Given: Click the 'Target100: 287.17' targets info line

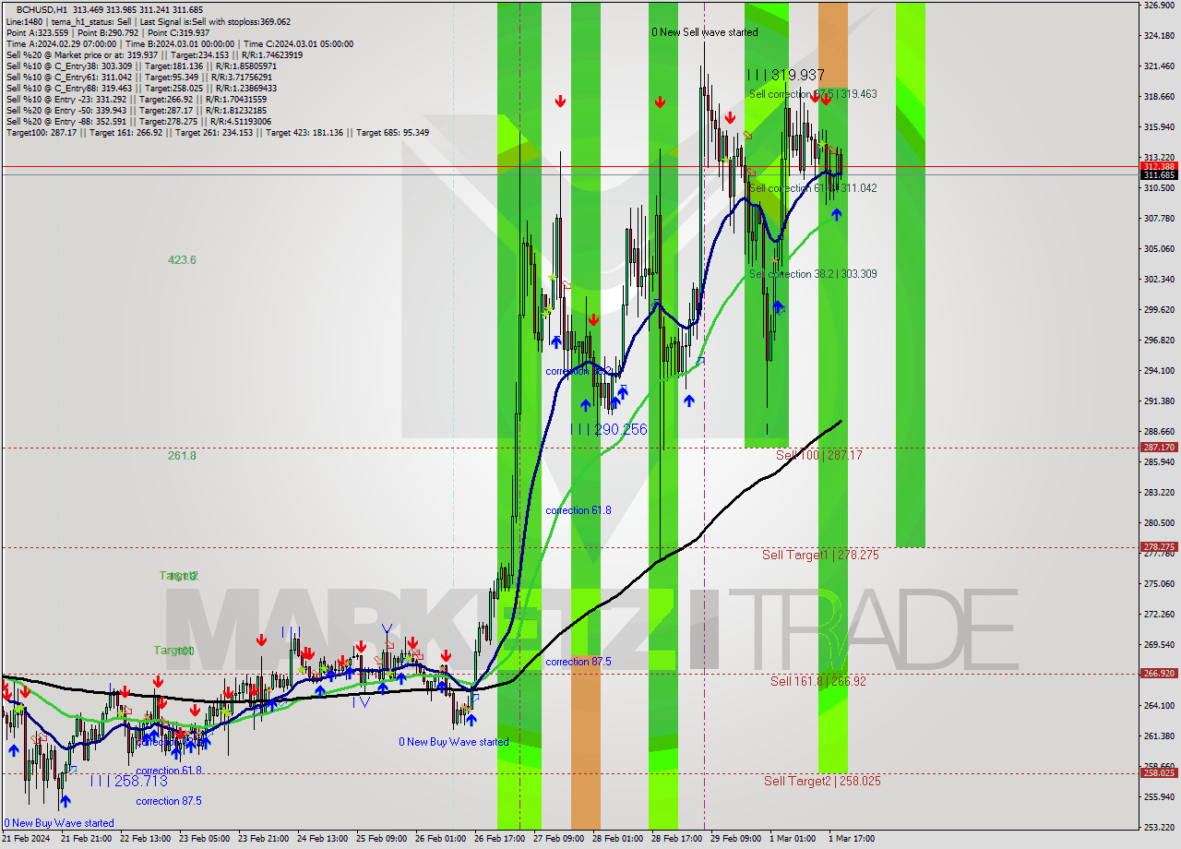Looking at the screenshot, I should (x=217, y=132).
